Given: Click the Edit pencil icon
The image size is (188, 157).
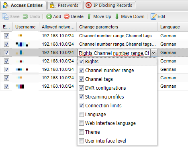Looking at the screenshot, I should click(153, 16).
